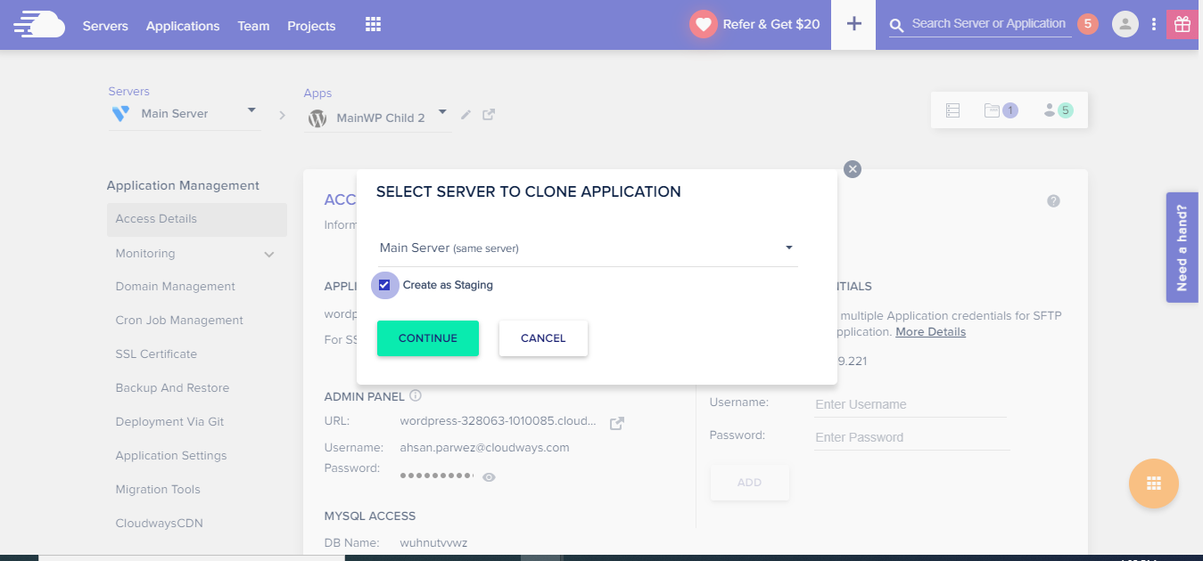Uncheck Create as Staging checkbox
Image resolution: width=1203 pixels, height=561 pixels.
[384, 285]
